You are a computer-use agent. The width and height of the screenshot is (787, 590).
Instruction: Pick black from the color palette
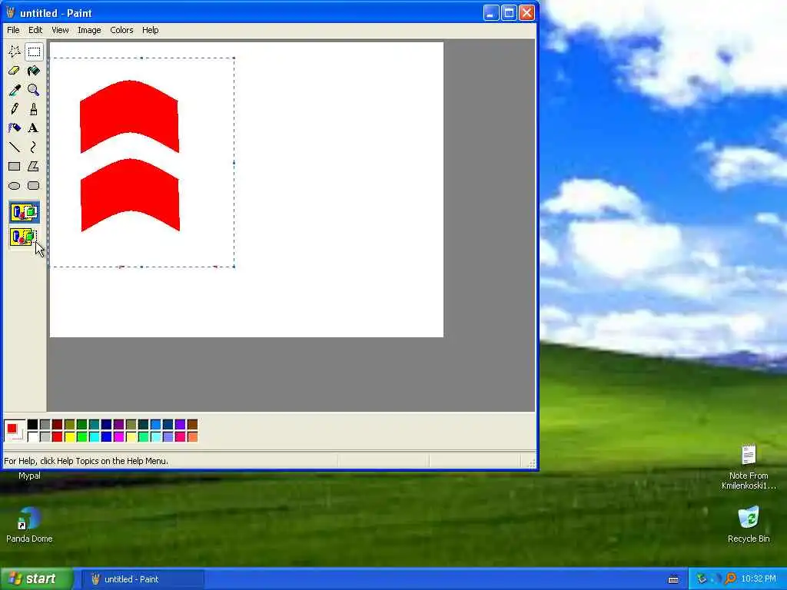pyautogui.click(x=32, y=424)
